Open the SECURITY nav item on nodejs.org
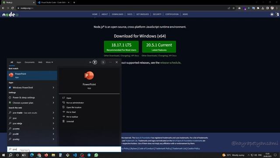 (x=157, y=14)
